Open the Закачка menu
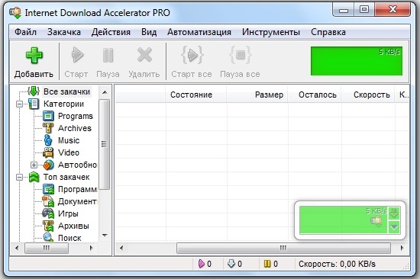Image resolution: width=420 pixels, height=279 pixels. click(63, 32)
